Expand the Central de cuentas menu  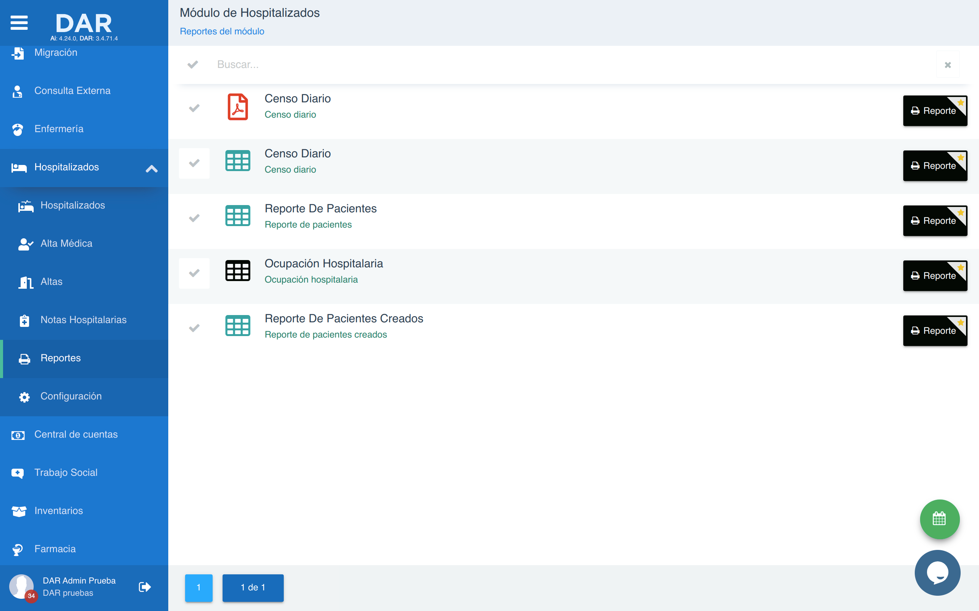[76, 435]
